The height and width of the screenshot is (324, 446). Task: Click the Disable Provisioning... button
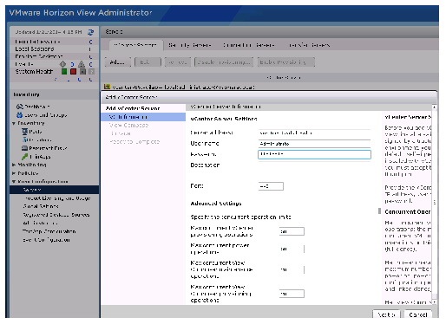click(224, 62)
